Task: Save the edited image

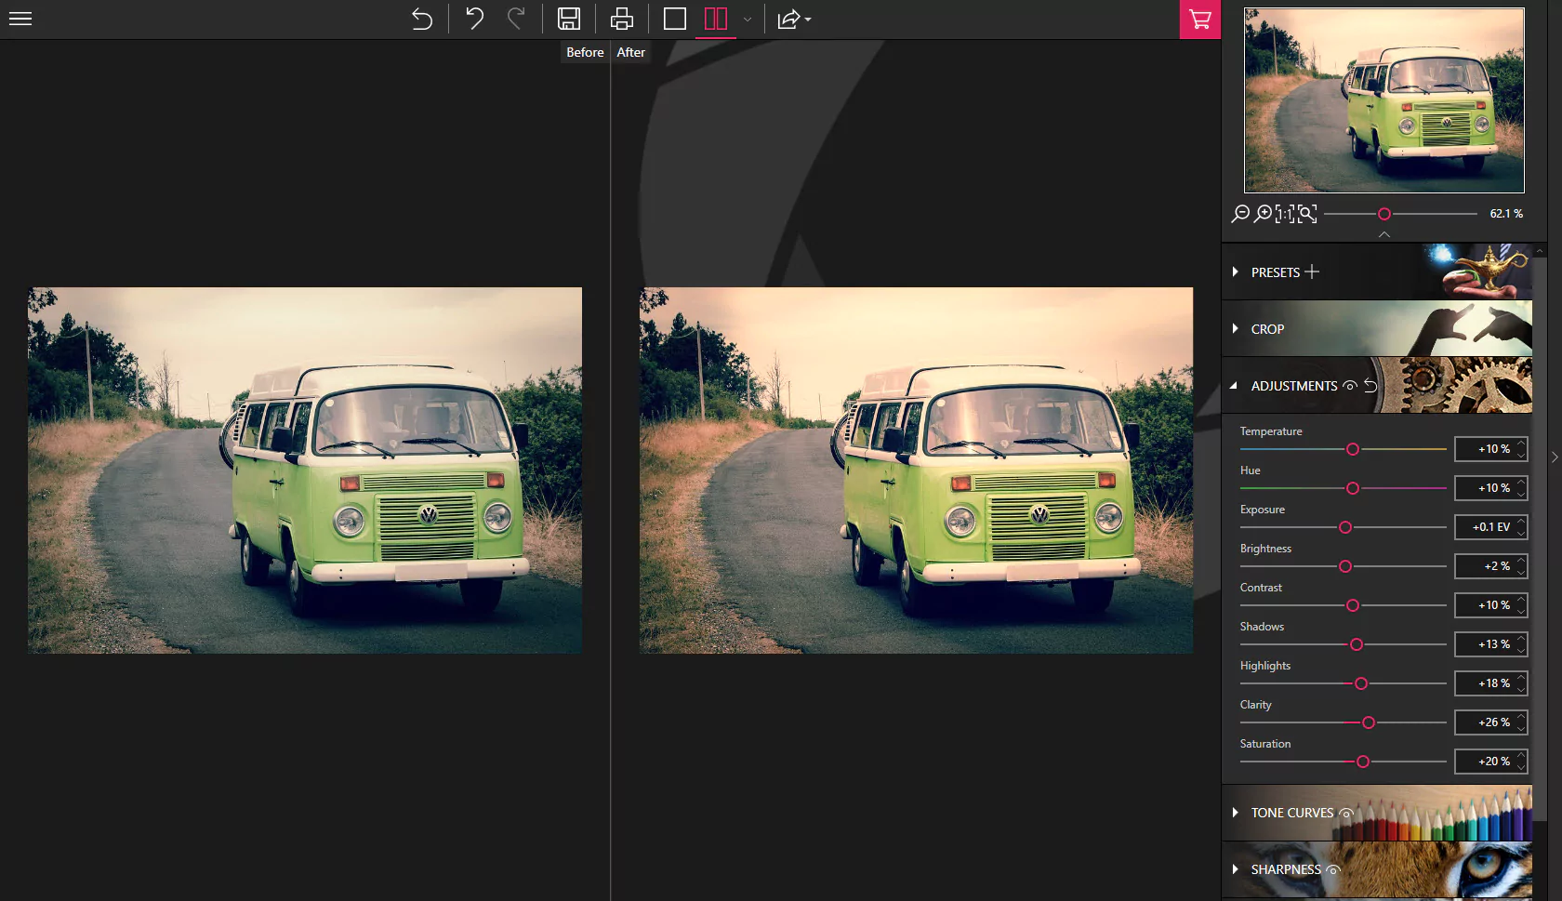Action: click(x=570, y=19)
